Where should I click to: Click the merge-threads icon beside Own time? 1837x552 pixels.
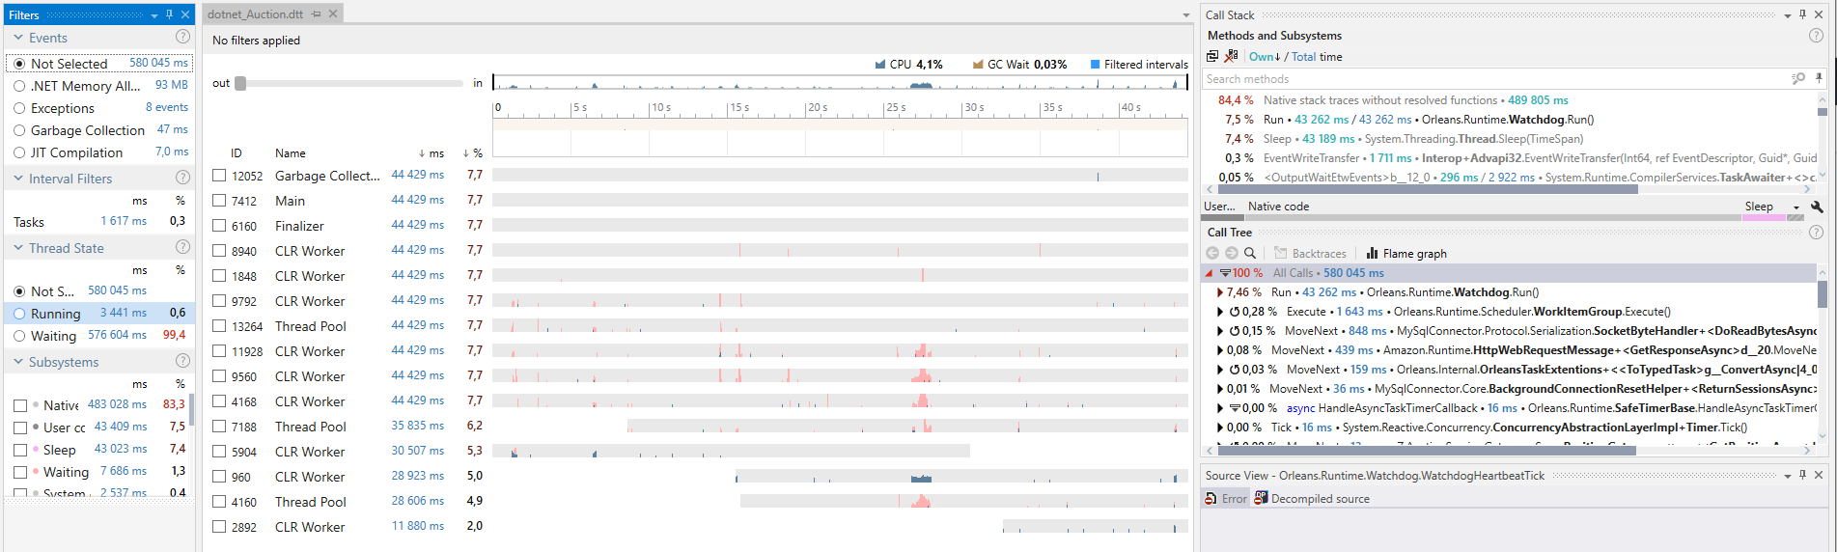click(1212, 56)
